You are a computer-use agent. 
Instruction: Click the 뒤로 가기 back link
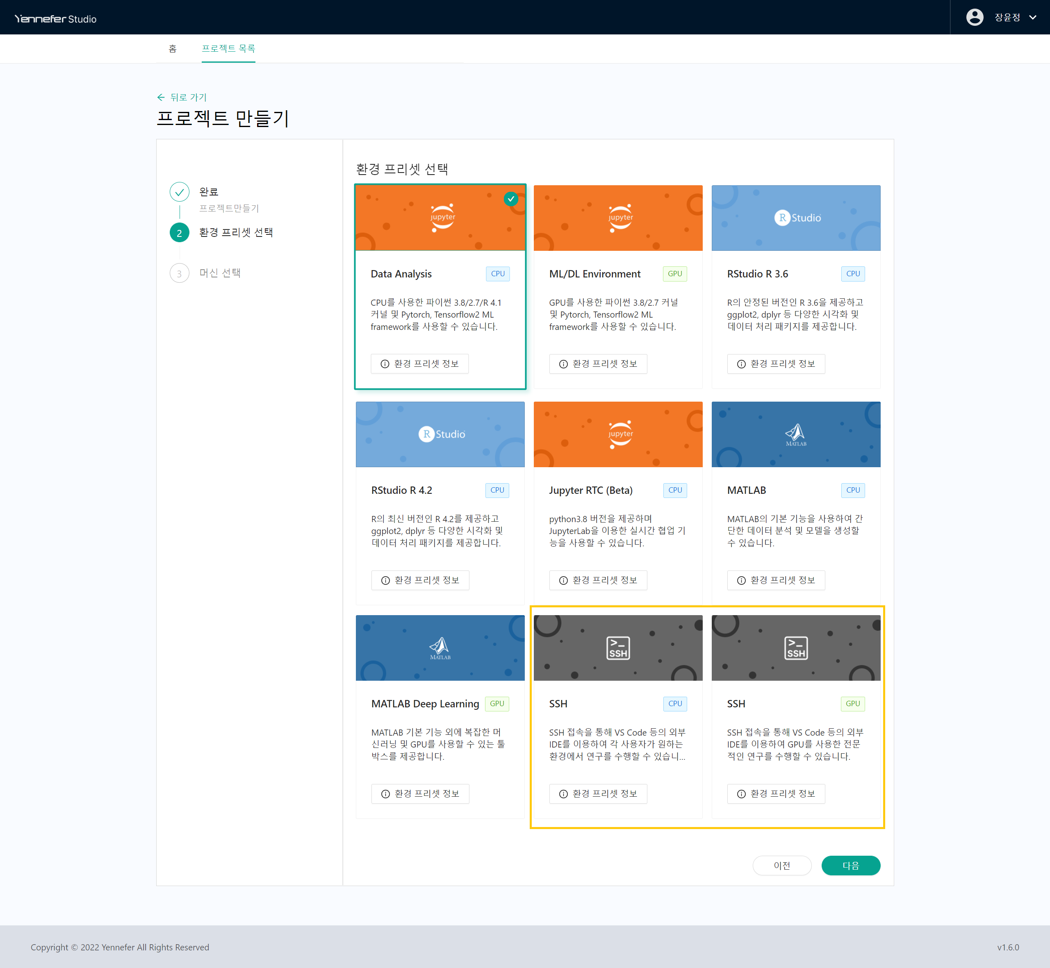(x=182, y=98)
